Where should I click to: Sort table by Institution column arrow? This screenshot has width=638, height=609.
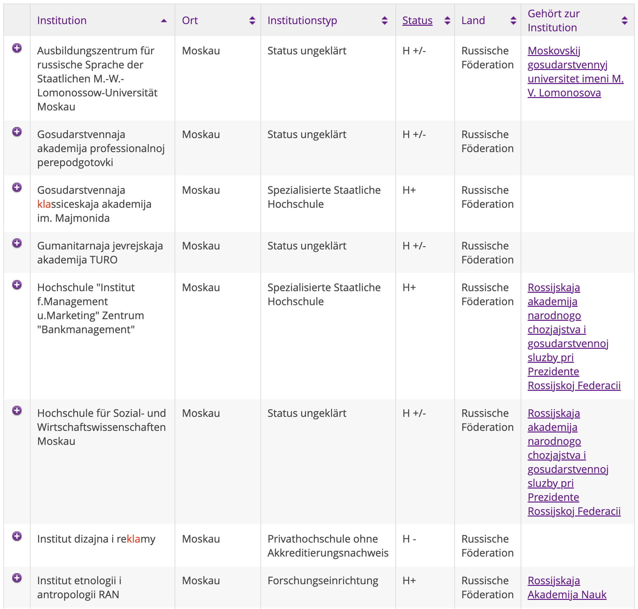coord(164,21)
